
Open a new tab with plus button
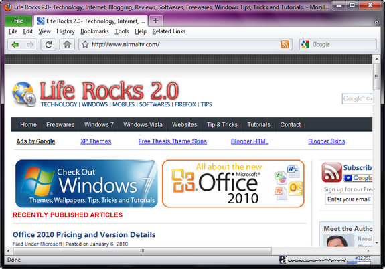point(156,21)
